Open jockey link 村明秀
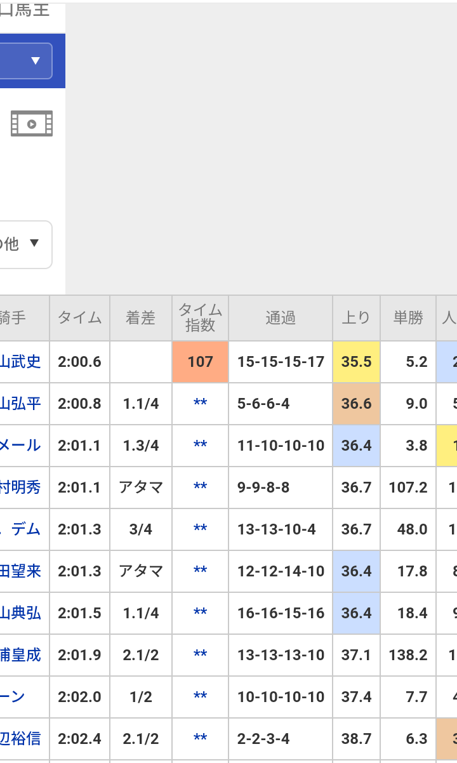 click(20, 488)
